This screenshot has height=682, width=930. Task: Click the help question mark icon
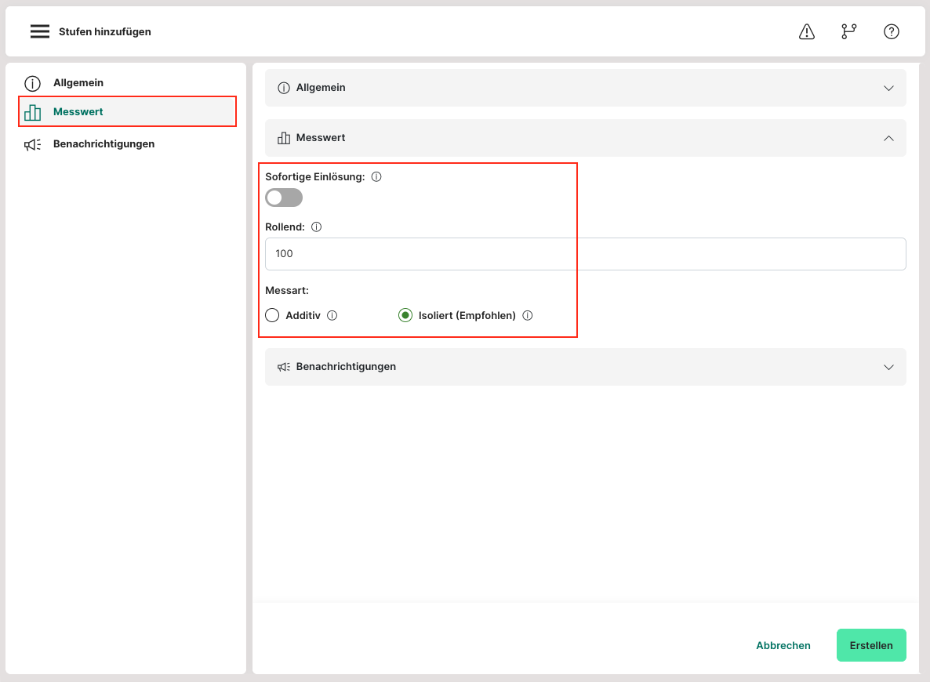coord(891,31)
